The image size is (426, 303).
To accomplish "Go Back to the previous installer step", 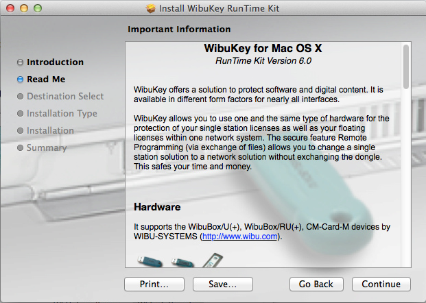I will (x=316, y=284).
